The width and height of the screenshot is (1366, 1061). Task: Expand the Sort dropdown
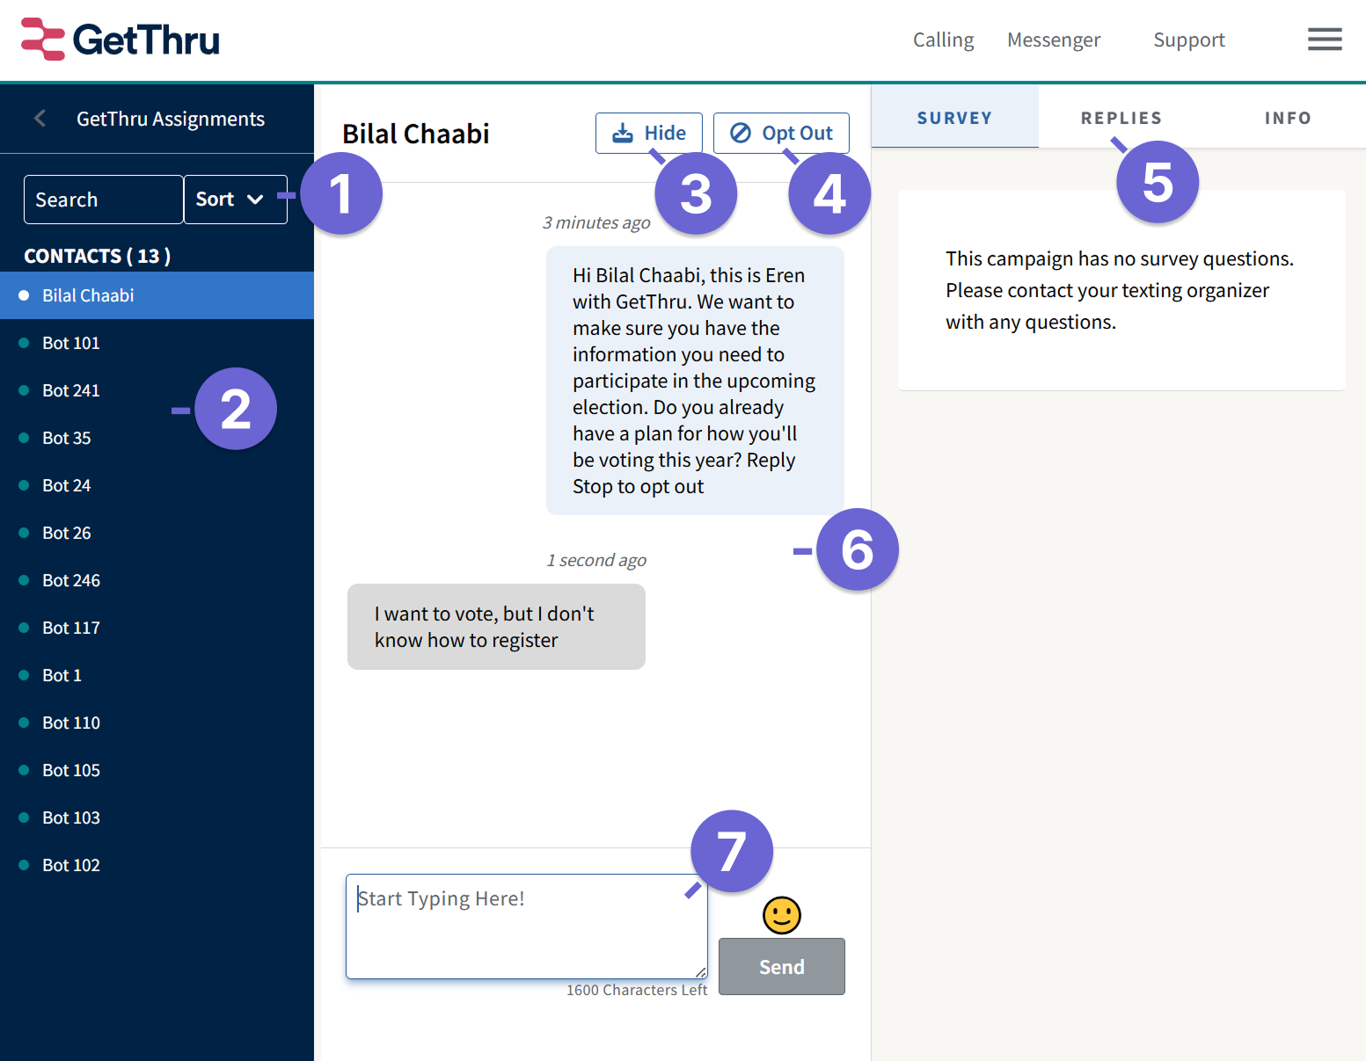(x=236, y=200)
